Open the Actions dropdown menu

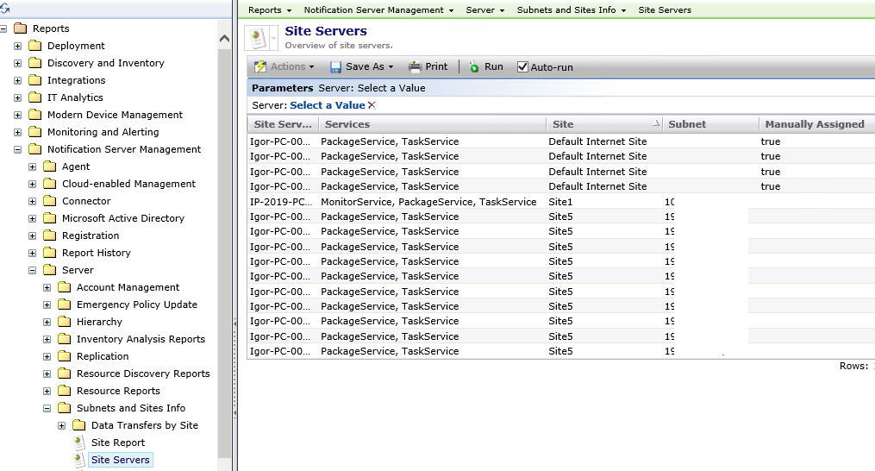point(284,67)
